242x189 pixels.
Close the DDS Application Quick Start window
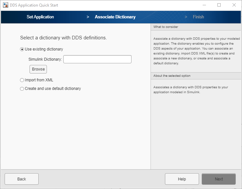[234, 5]
